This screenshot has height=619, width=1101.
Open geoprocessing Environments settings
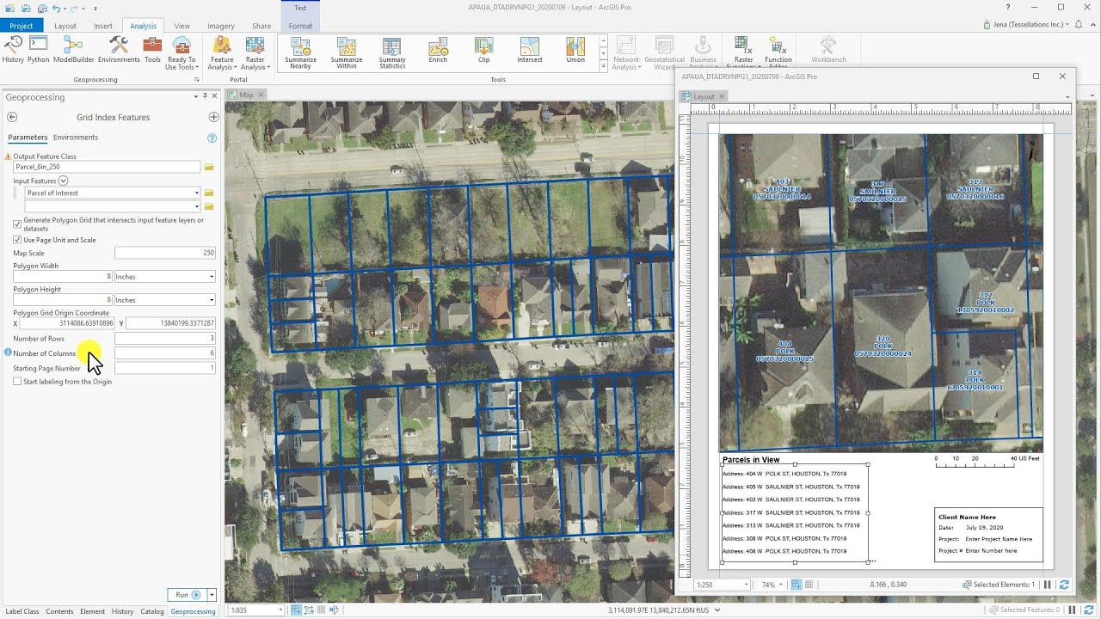coord(119,50)
